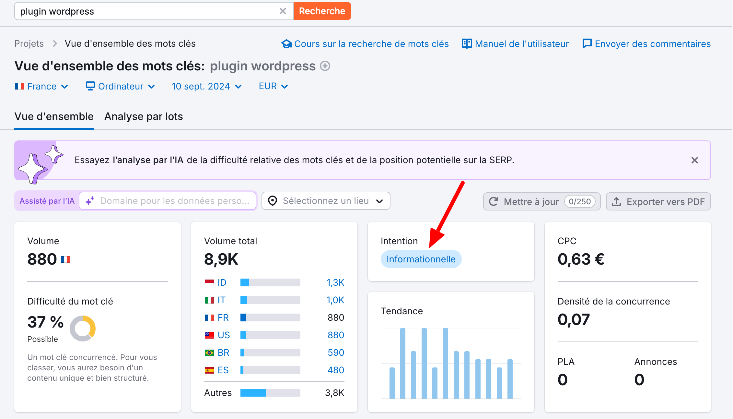Click the Assisté par l'IA label
Viewport: 733px width, 419px height.
pos(47,201)
